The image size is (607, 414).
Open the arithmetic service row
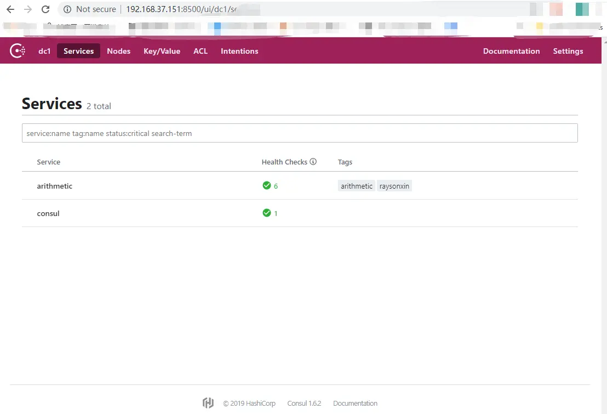point(300,186)
